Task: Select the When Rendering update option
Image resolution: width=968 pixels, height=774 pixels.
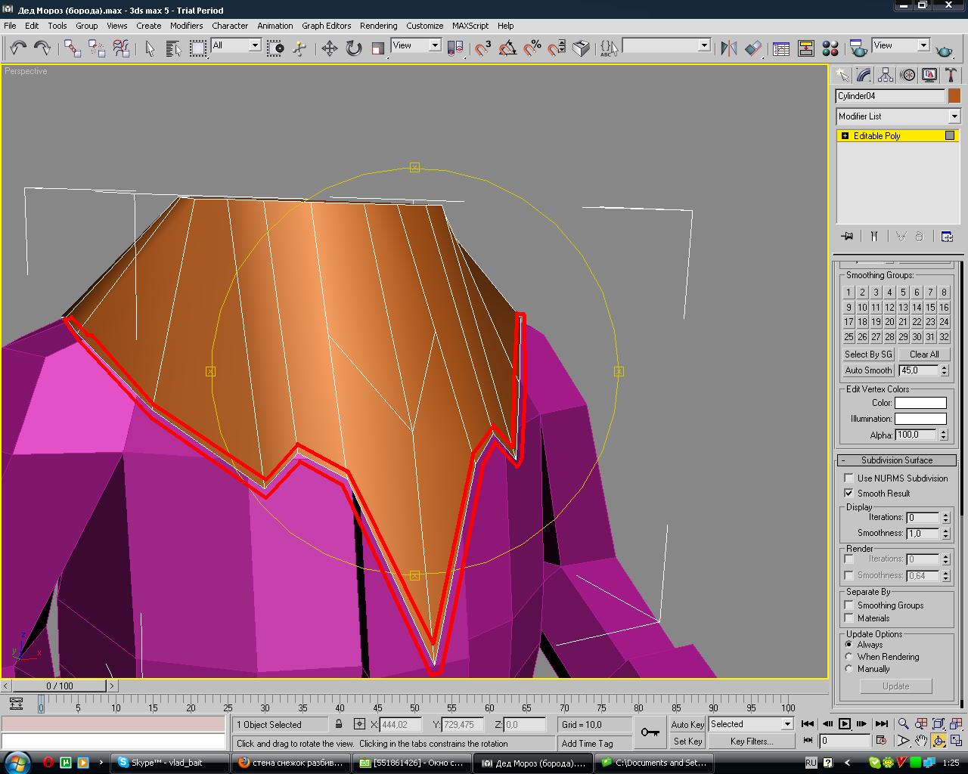Action: (849, 657)
